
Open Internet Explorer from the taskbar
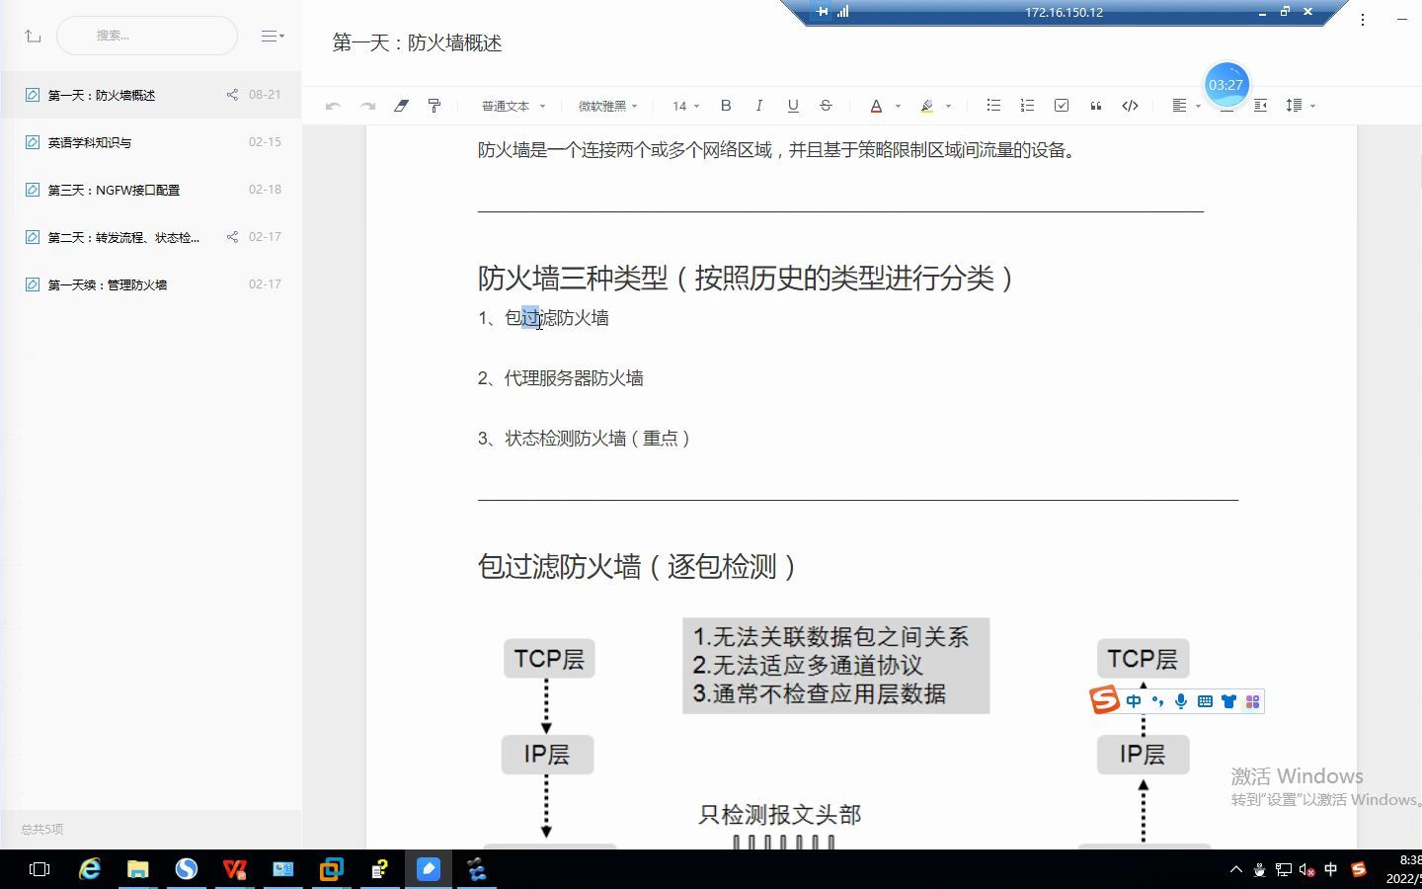pyautogui.click(x=90, y=869)
